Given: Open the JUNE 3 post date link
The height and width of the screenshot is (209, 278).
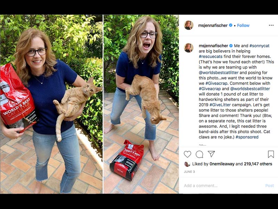Looking at the screenshot, I should (189, 172).
